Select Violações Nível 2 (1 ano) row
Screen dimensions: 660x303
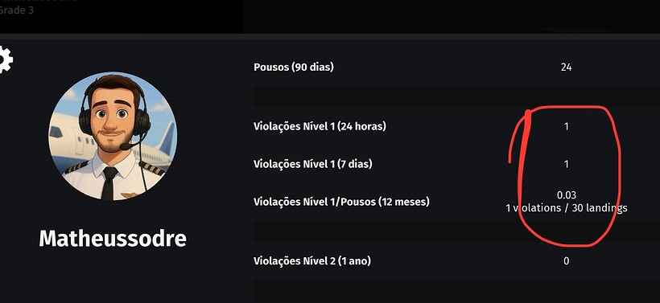click(456, 261)
